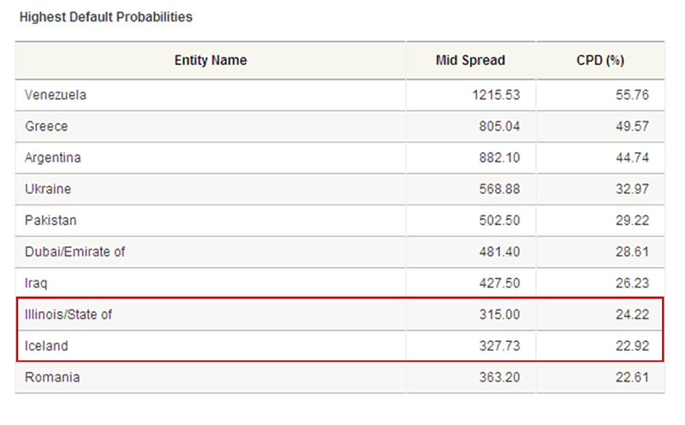The height and width of the screenshot is (425, 685).
Task: Click Argentina's mid spread value 882.10
Action: (x=499, y=158)
